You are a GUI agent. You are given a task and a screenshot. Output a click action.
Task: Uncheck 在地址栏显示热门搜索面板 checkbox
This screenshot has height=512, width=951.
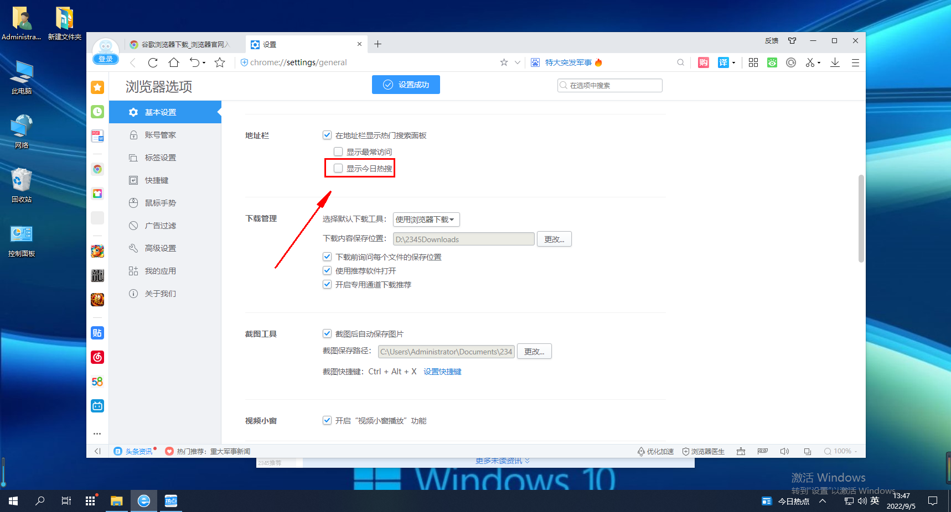click(x=327, y=135)
